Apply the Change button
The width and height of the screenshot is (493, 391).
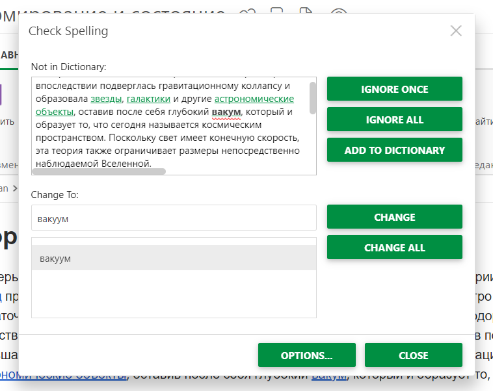click(394, 218)
